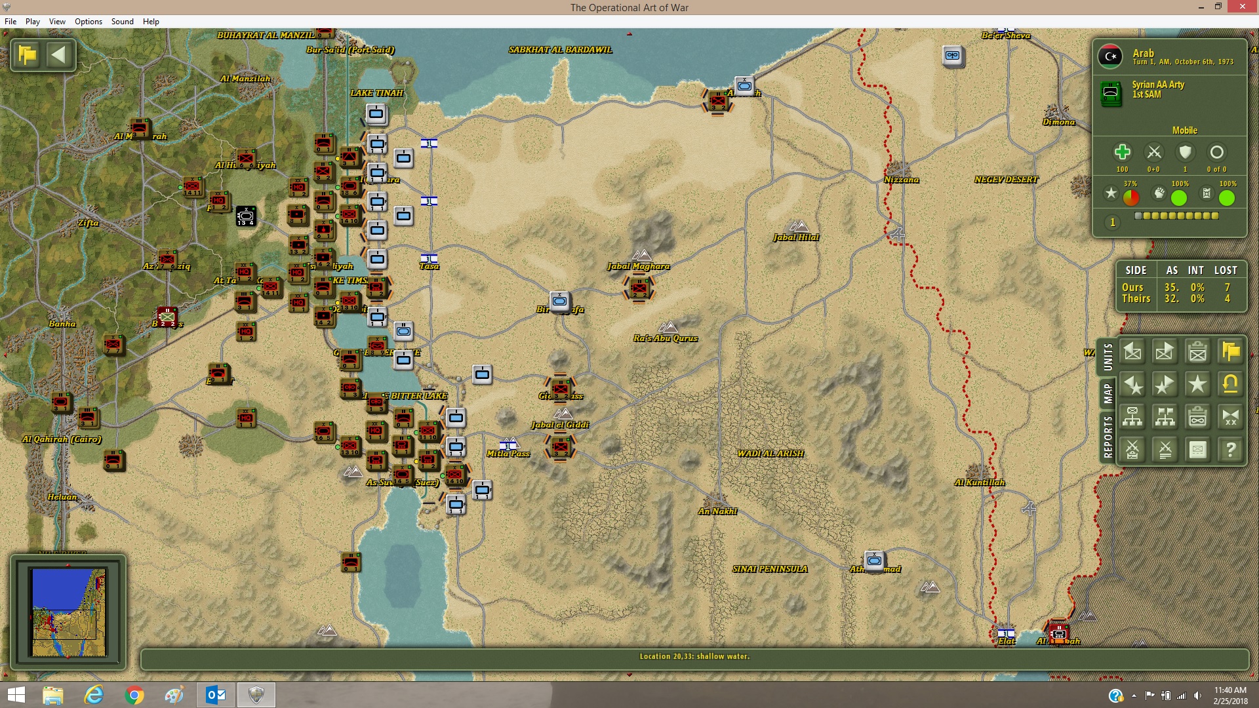Click the previous unit button in Units panel
The image size is (1259, 708).
point(1132,352)
